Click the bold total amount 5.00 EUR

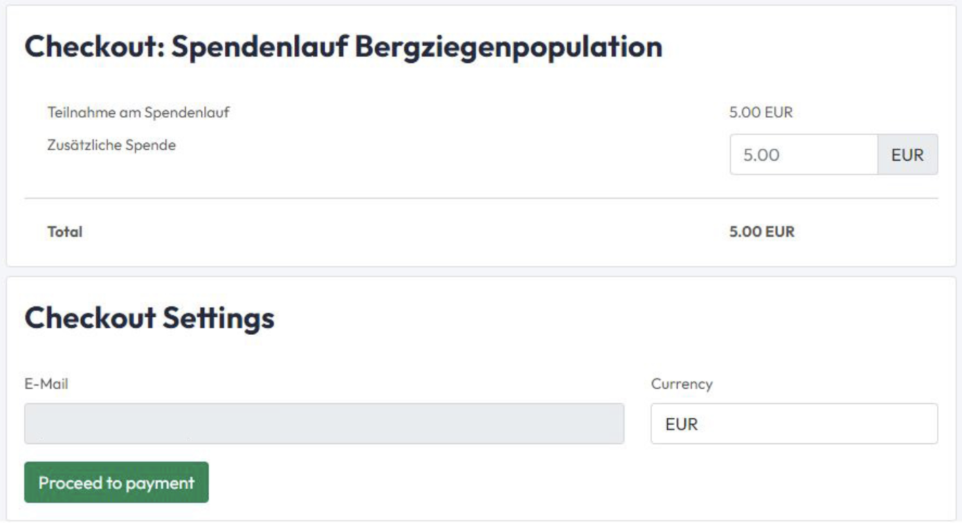coord(762,232)
